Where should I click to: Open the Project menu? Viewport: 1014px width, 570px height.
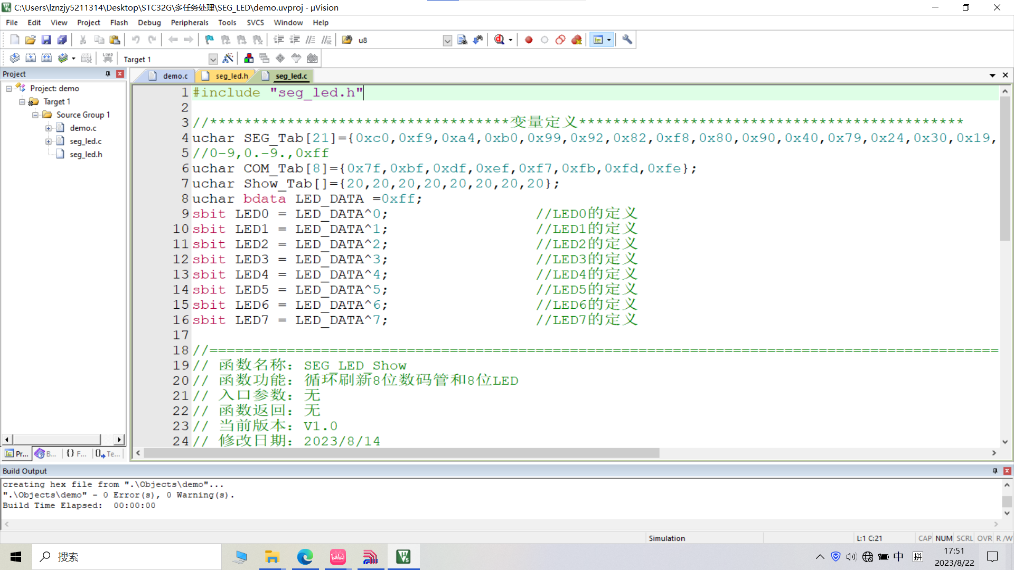[88, 23]
